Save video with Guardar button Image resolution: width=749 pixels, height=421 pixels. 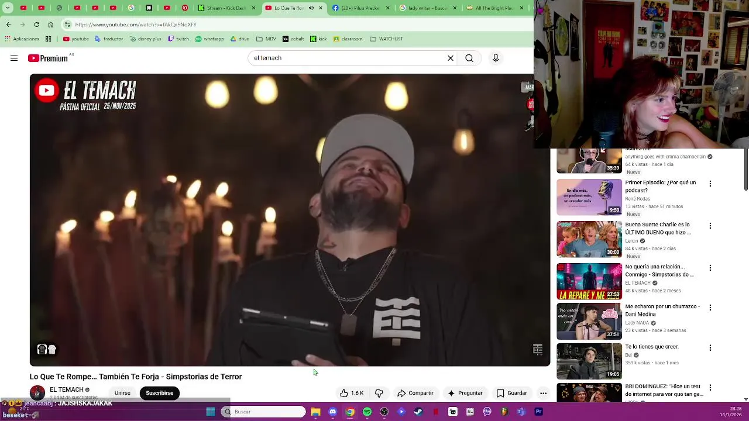tap(512, 393)
